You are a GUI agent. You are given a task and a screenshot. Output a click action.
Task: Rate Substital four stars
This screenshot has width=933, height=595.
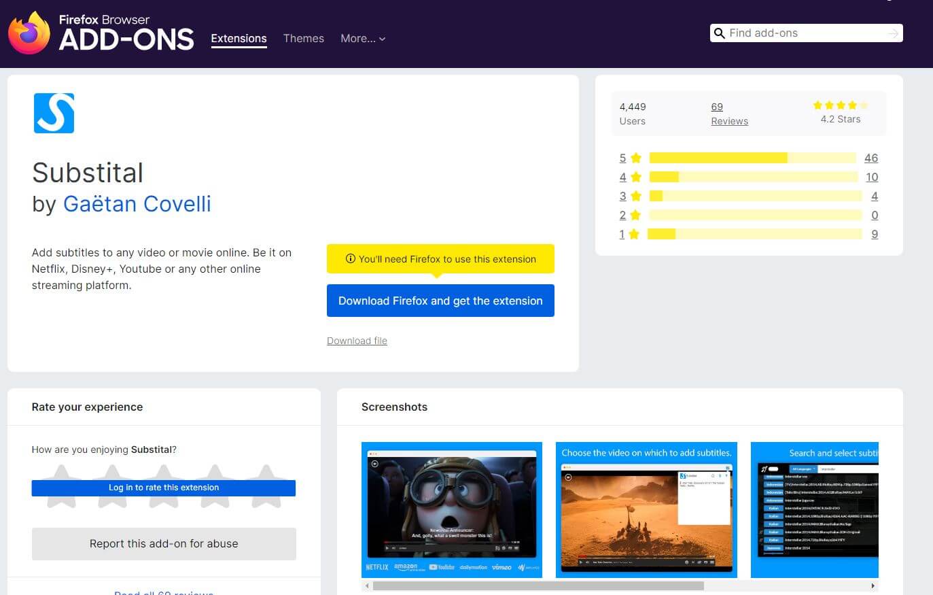pos(215,486)
